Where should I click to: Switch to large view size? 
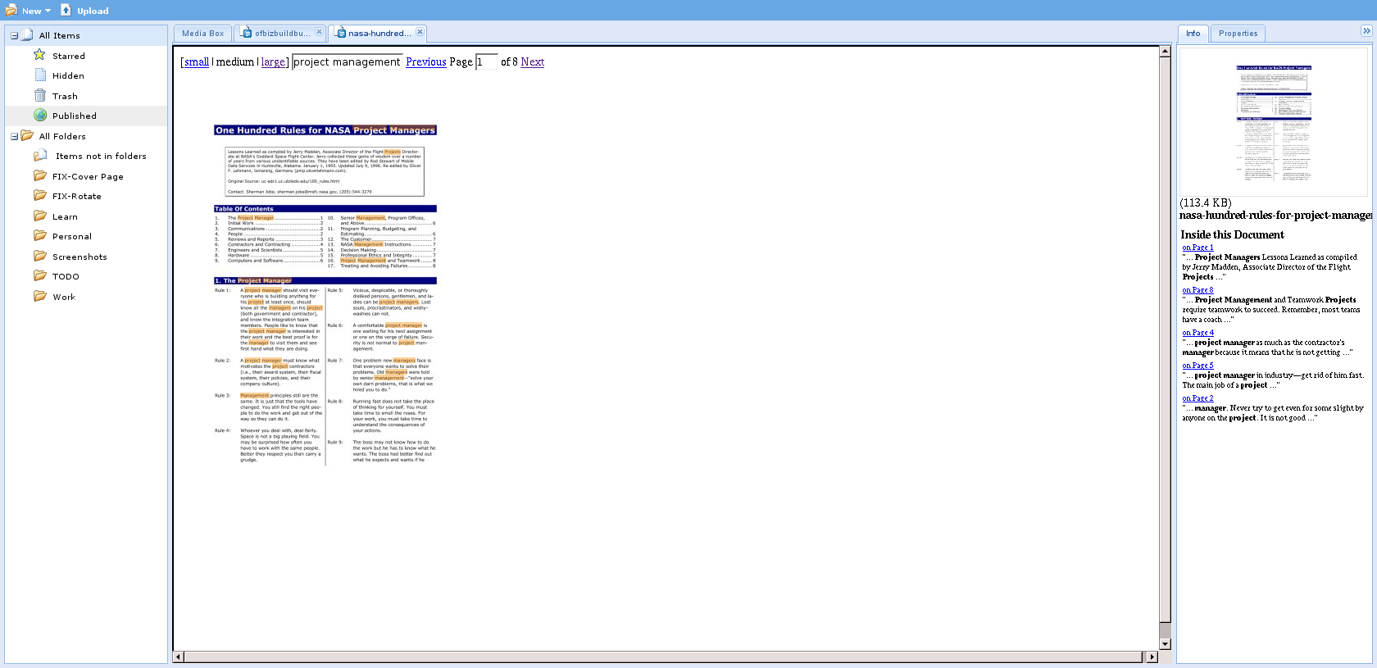click(273, 62)
